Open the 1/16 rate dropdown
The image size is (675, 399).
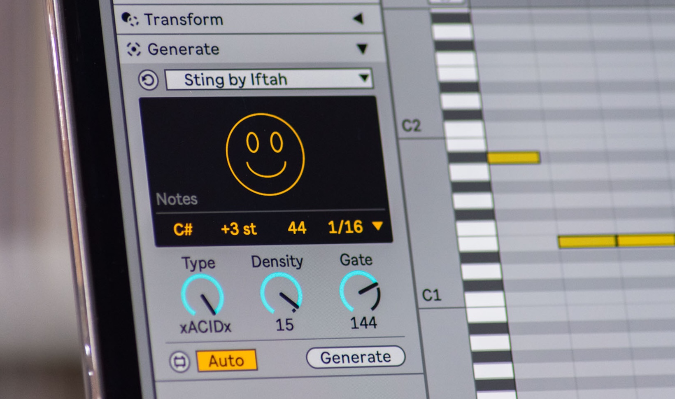tap(352, 227)
